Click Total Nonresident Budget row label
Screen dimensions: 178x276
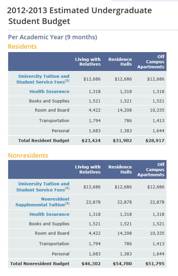pos(40,263)
